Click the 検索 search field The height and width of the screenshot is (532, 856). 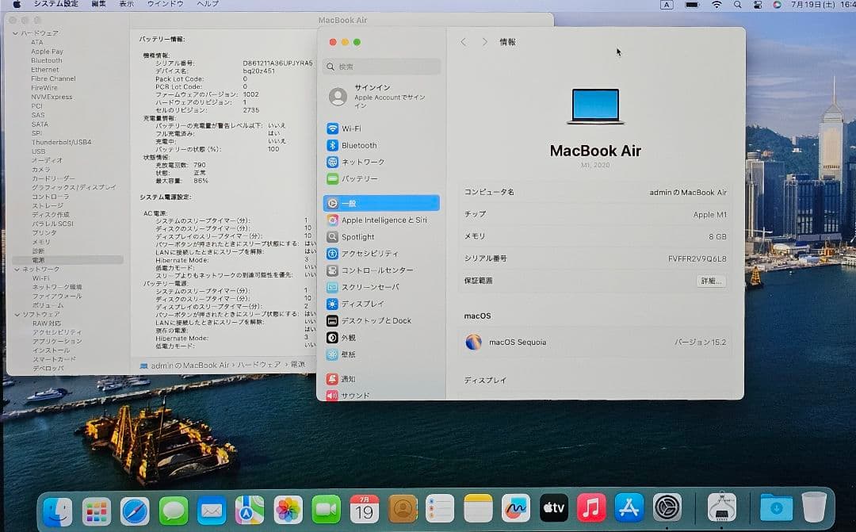click(381, 67)
